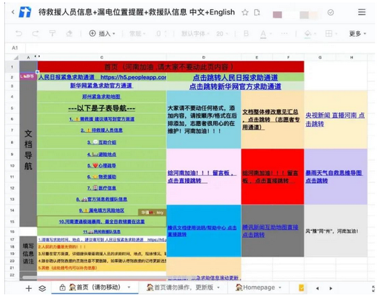Select the format painter tool
The image size is (383, 297).
tap(52, 33)
